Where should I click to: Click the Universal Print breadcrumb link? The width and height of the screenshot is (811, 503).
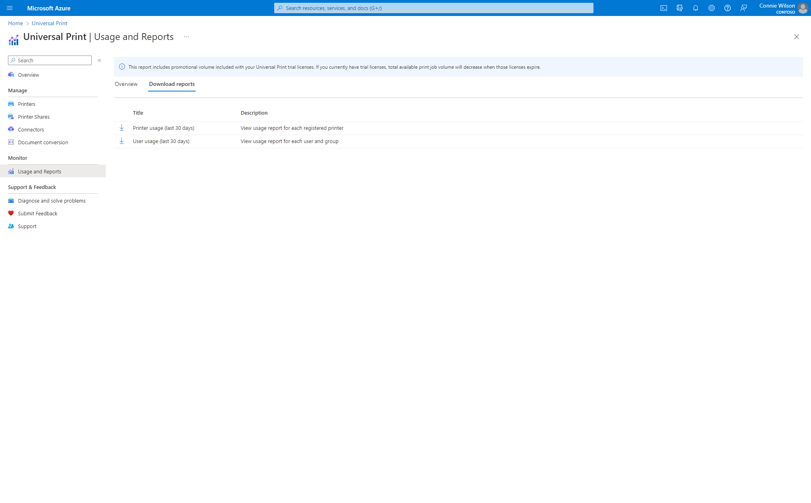pos(49,23)
